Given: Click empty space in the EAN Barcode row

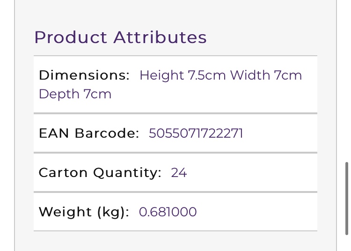Looking at the screenshot, I should click(x=280, y=133).
